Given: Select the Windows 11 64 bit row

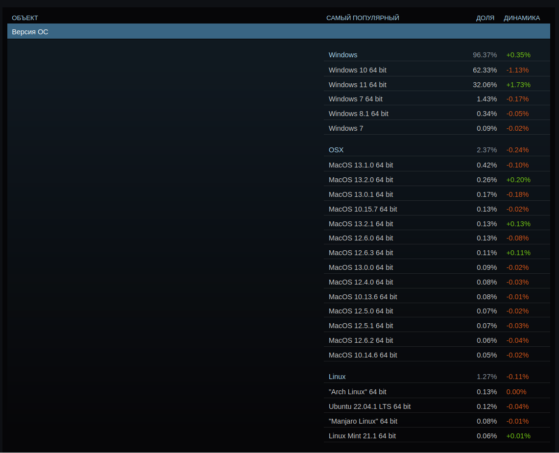Looking at the screenshot, I should tap(437, 84).
